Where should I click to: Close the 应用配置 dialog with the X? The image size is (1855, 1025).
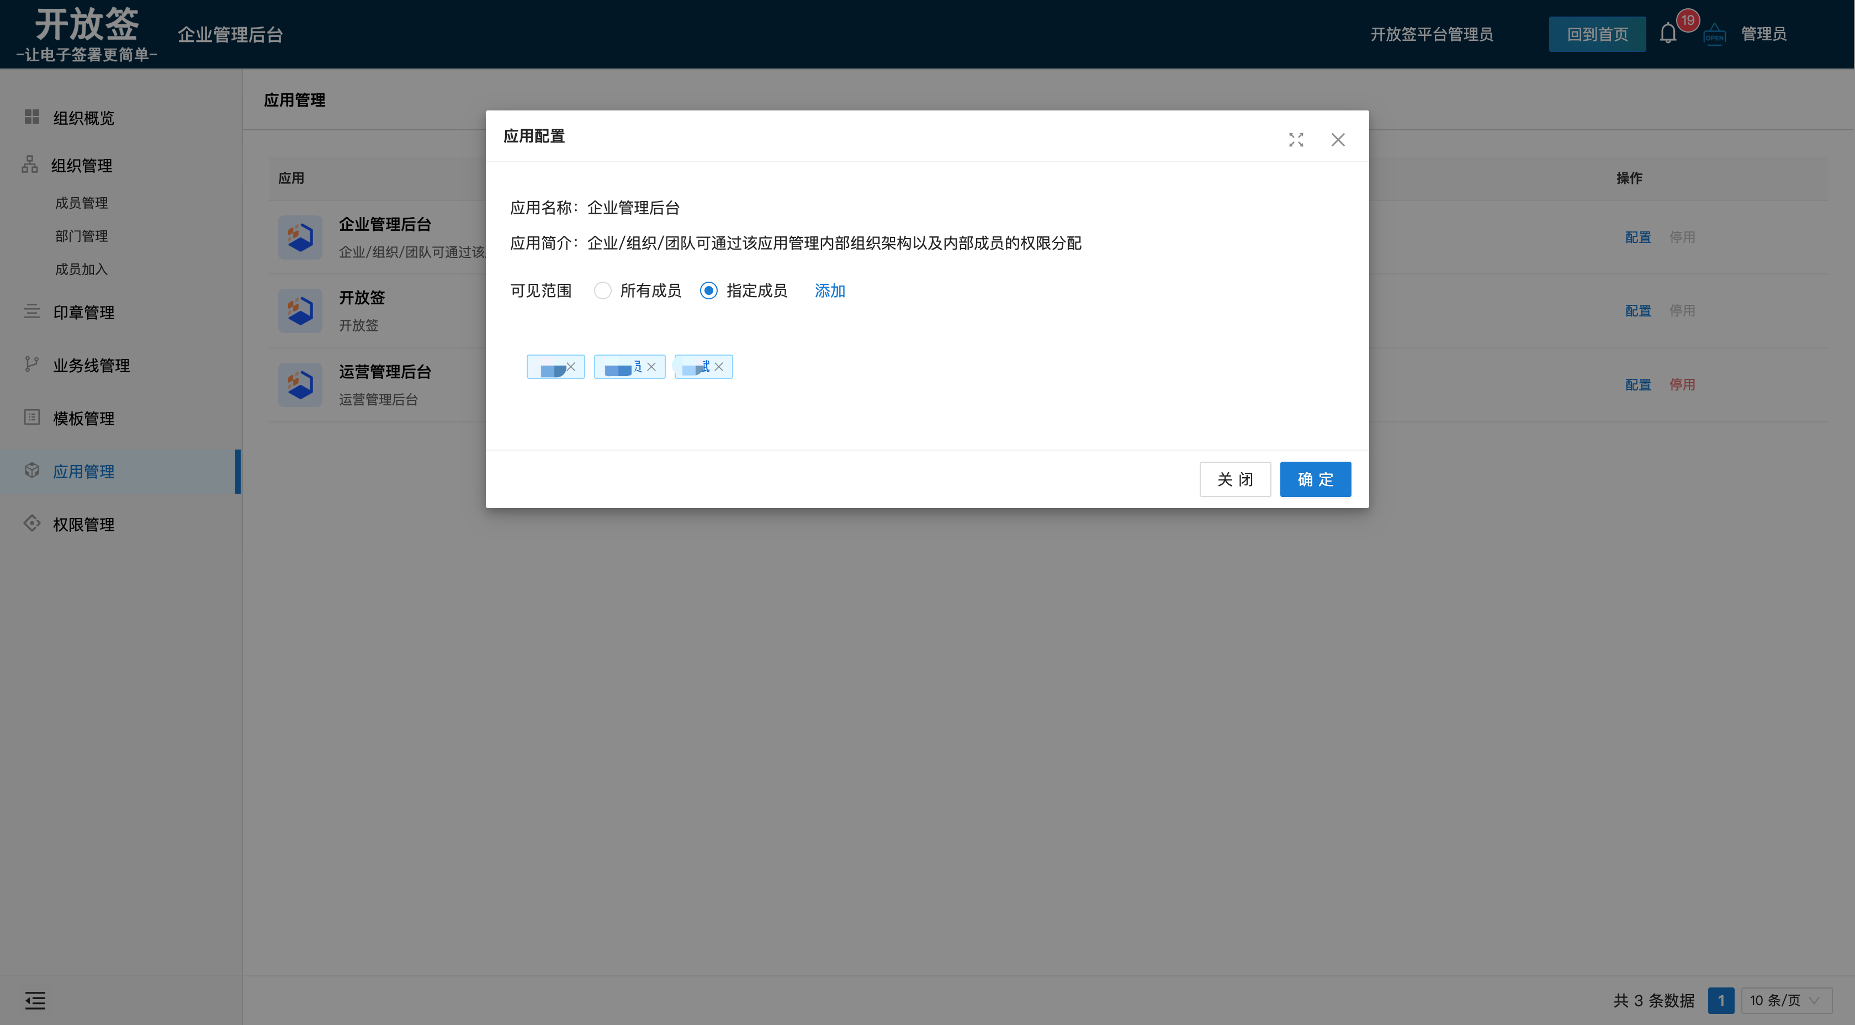[x=1338, y=140]
